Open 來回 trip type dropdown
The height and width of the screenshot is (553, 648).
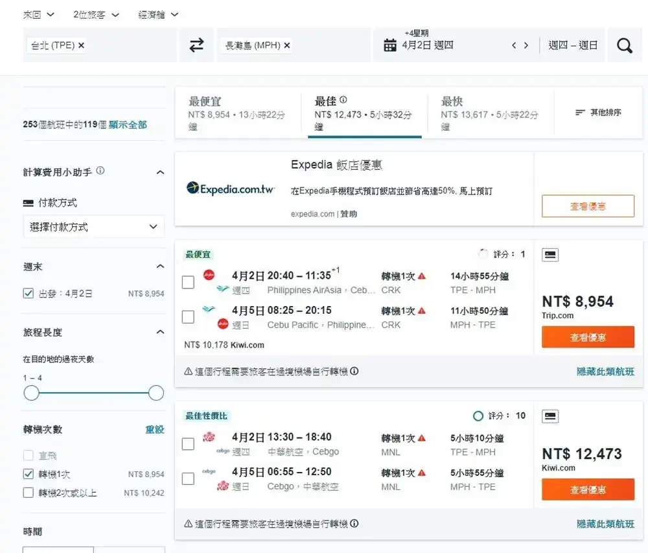click(x=38, y=14)
